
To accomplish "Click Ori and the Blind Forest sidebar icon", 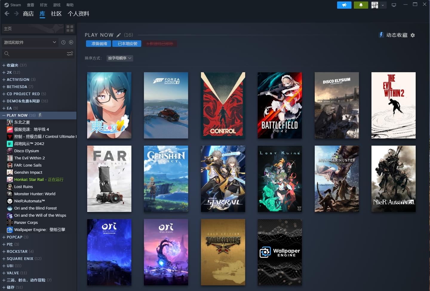I will pos(10,208).
